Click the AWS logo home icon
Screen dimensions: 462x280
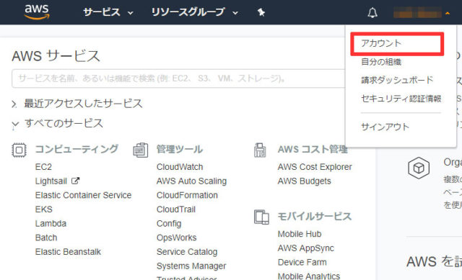(x=37, y=12)
